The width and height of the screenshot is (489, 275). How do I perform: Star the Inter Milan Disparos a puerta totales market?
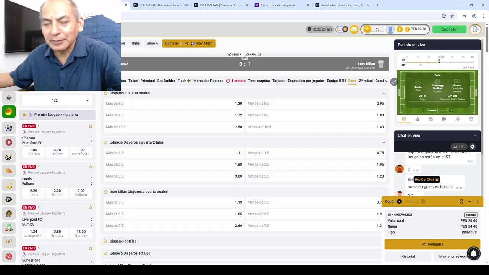(106, 192)
